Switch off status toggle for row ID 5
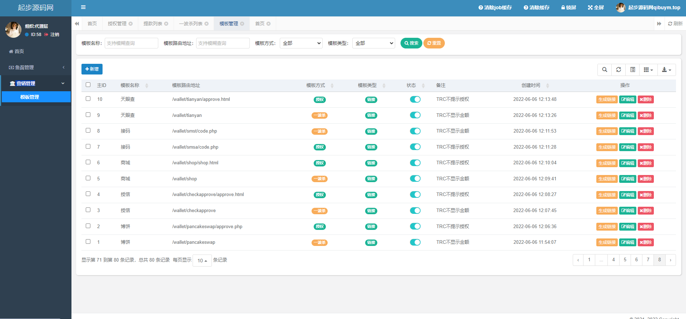 pos(415,179)
